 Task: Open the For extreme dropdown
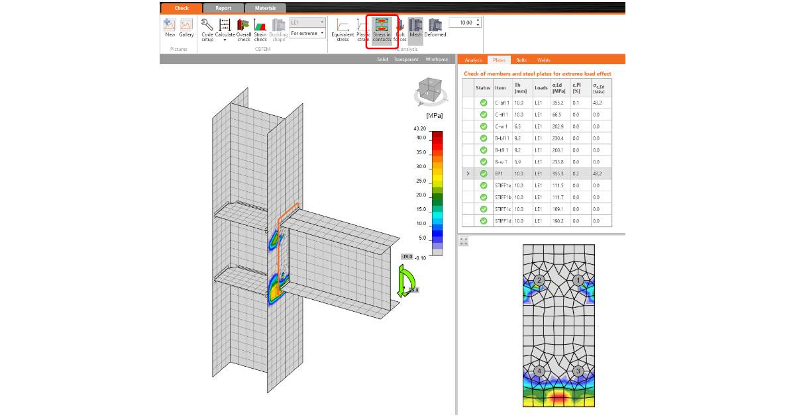[x=307, y=33]
